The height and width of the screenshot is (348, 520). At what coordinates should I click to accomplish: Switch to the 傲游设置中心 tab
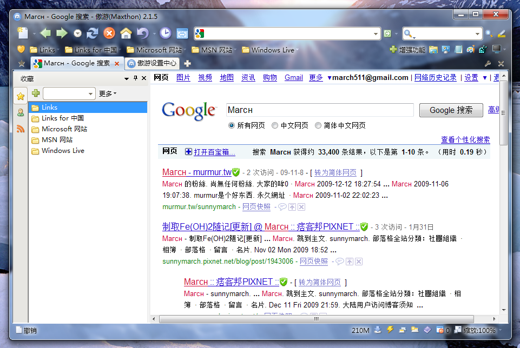pos(152,63)
